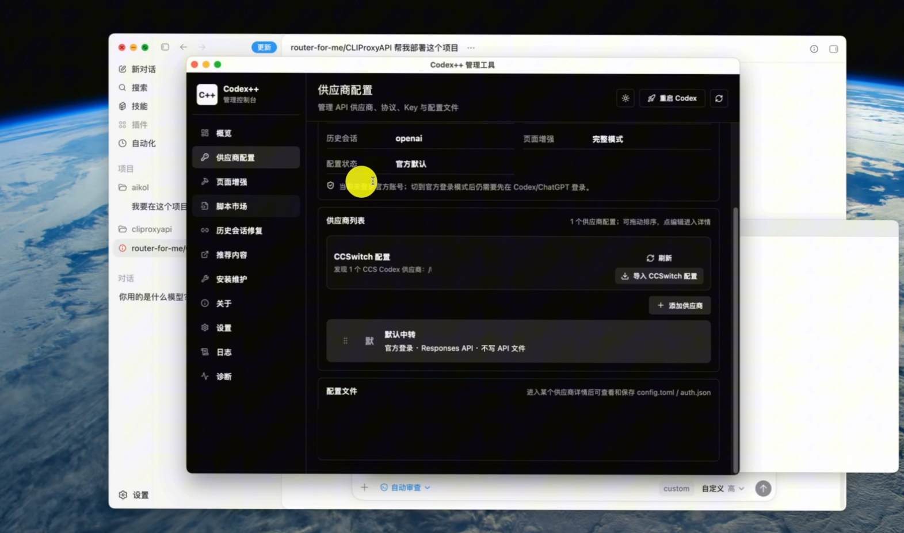Open the 我要在这个项目 conversation

[159, 206]
